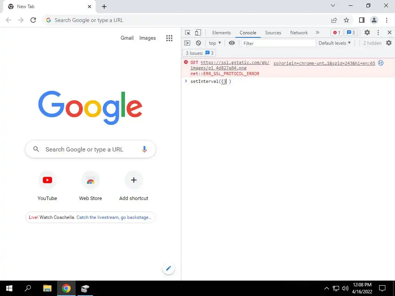Screen dimensions: 395x296
Task: Open the YouTube shortcut
Action: point(47,186)
